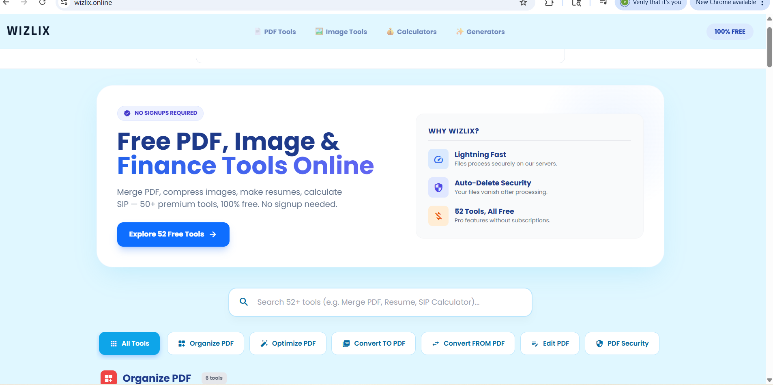Click the page scrollbar thumb

tap(769, 47)
